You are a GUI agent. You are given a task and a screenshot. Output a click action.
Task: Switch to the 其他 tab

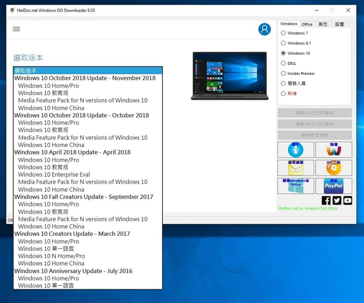[323, 24]
